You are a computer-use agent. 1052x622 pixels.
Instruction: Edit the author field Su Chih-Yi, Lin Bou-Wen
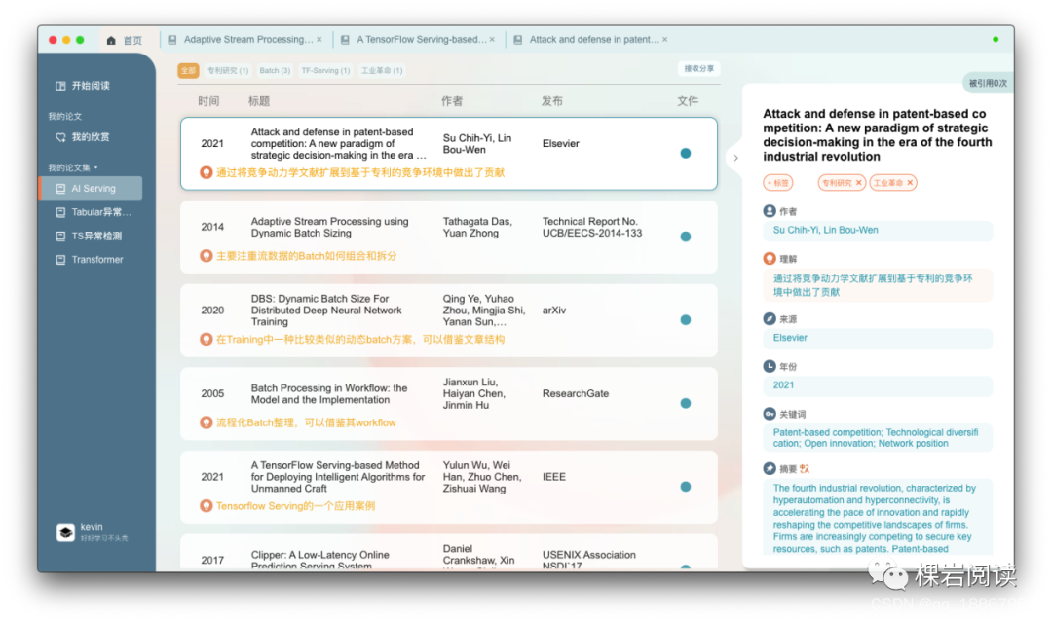[x=878, y=230]
